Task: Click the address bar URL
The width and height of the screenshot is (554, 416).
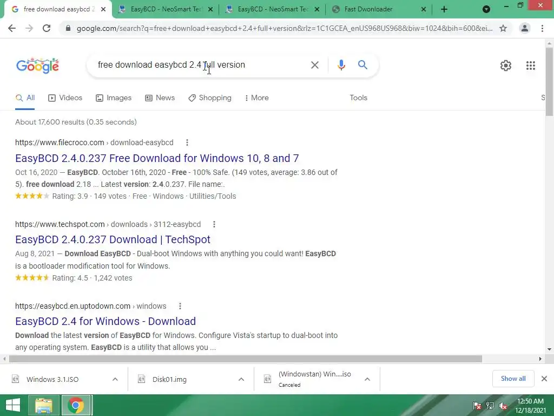Action: click(285, 28)
